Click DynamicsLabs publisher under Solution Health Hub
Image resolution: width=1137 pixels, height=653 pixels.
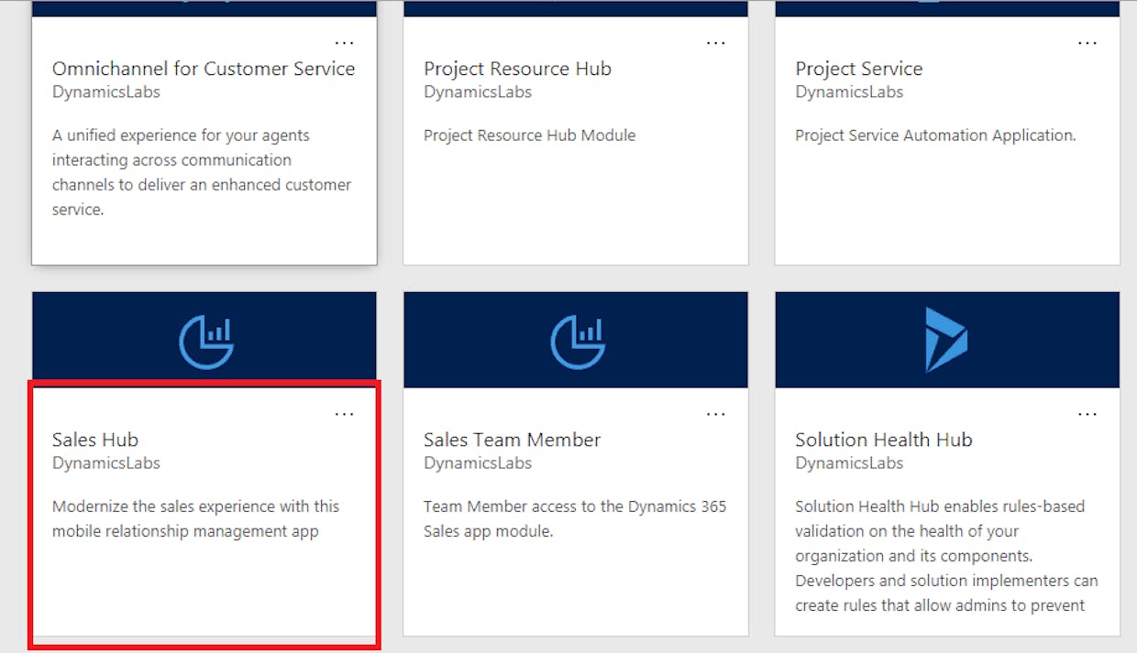849,463
